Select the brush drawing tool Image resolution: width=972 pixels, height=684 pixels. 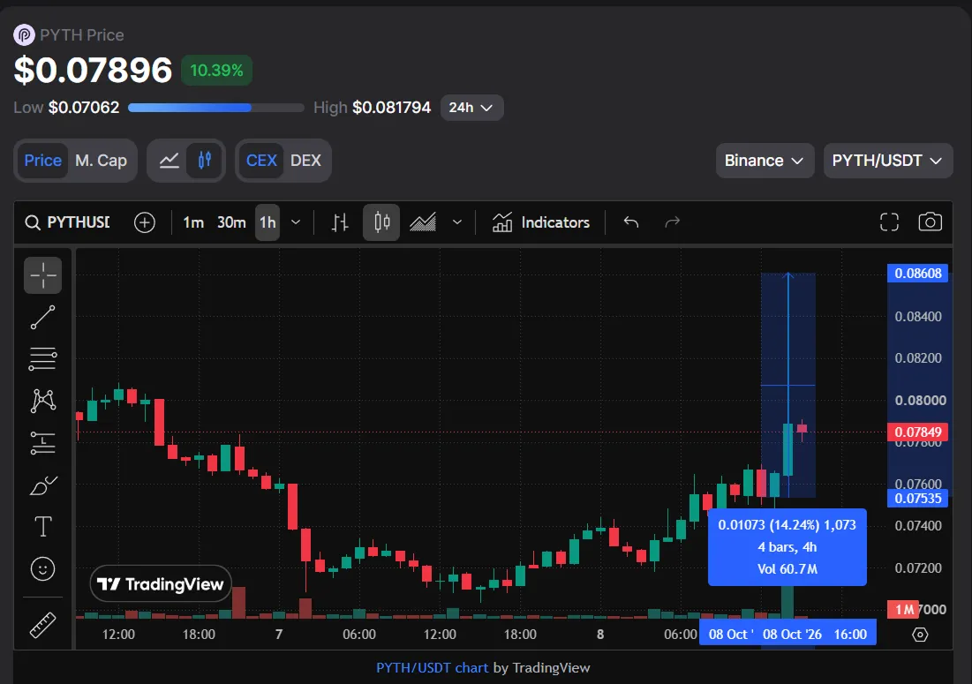point(42,485)
